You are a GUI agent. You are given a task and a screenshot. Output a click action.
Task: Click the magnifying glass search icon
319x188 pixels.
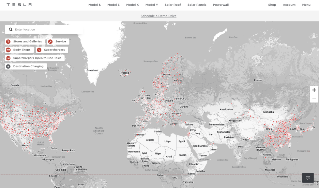coord(11,30)
